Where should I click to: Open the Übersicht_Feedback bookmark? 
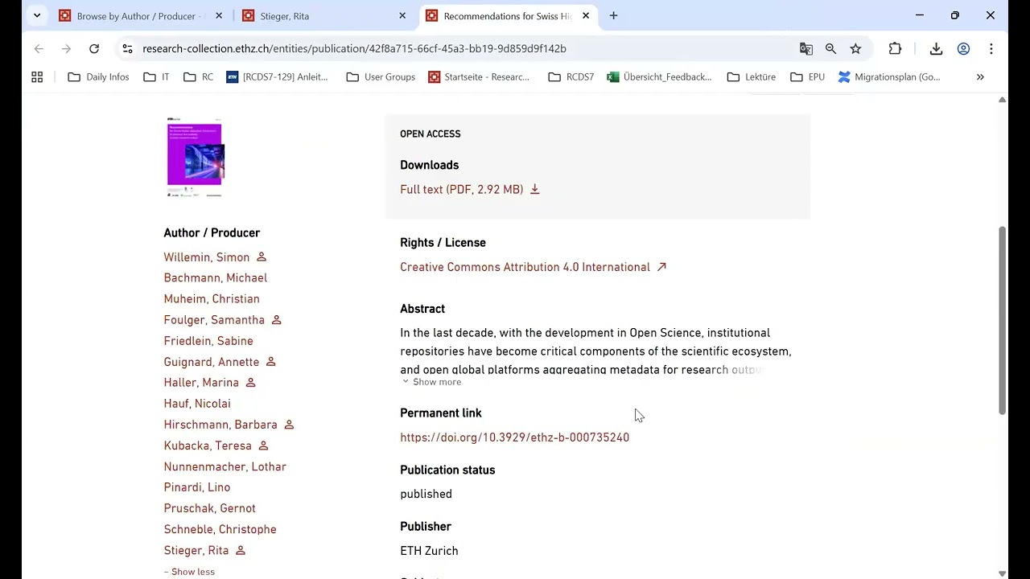[659, 77]
